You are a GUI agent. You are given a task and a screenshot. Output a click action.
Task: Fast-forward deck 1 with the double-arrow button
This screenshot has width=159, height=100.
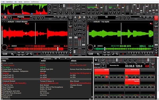(23, 55)
